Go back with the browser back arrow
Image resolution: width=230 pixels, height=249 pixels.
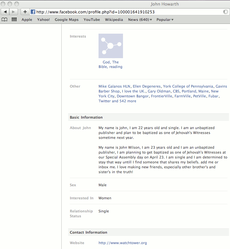coord(5,12)
